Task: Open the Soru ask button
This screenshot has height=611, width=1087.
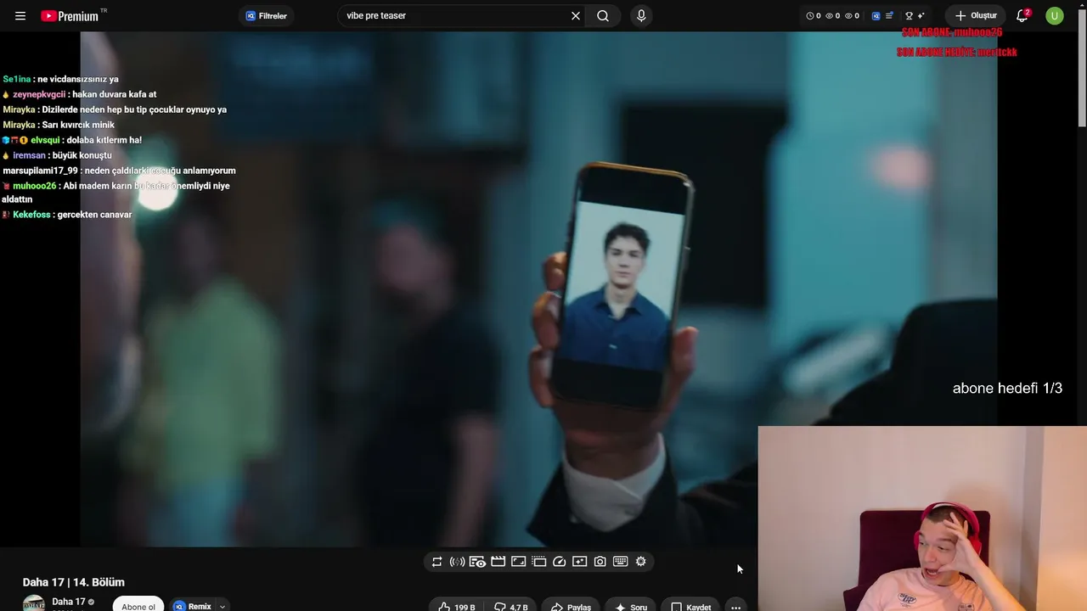Action: coord(631,607)
